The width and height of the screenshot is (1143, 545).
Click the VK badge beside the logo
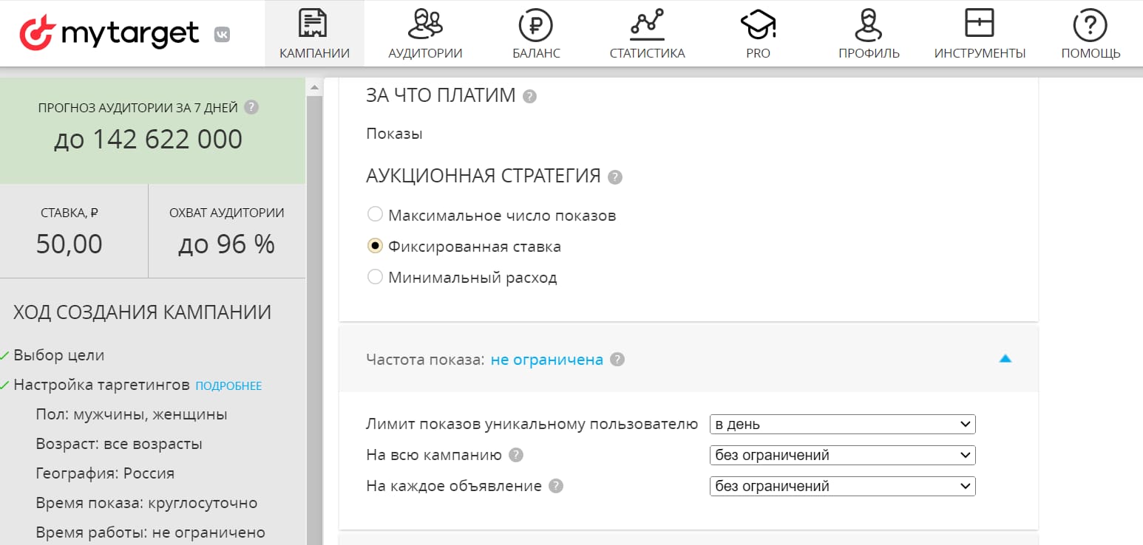coord(223,34)
